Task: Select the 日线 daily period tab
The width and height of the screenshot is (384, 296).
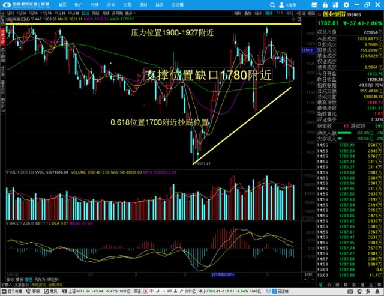Action: [85, 13]
